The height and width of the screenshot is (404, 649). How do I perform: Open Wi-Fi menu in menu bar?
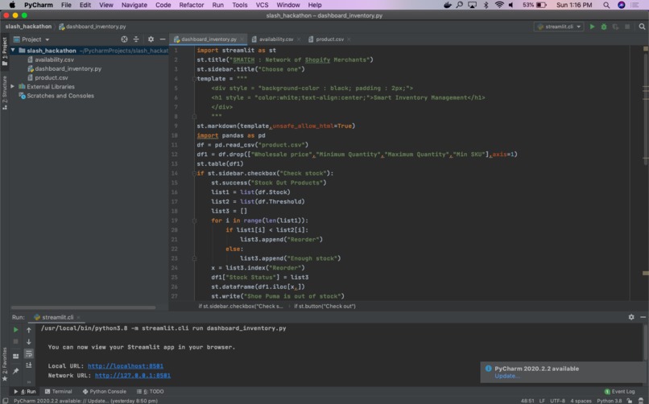pos(499,5)
